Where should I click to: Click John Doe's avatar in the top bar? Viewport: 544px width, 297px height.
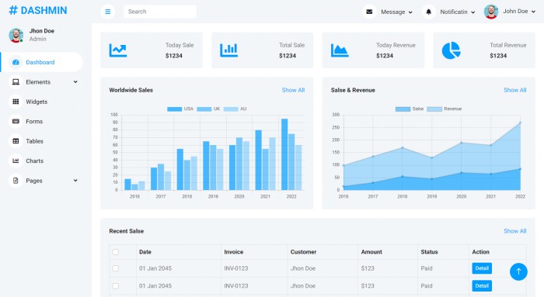491,12
